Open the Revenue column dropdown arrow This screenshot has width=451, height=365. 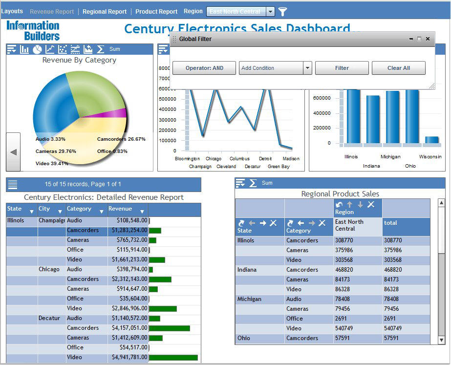pyautogui.click(x=142, y=212)
